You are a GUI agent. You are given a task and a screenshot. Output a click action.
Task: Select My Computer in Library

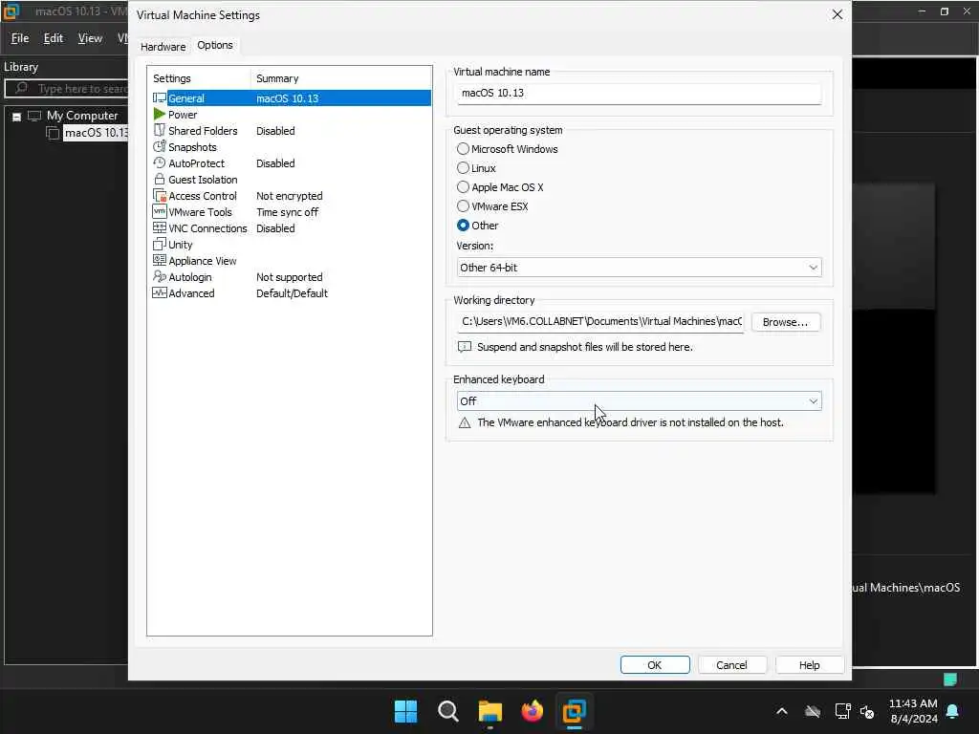point(82,116)
